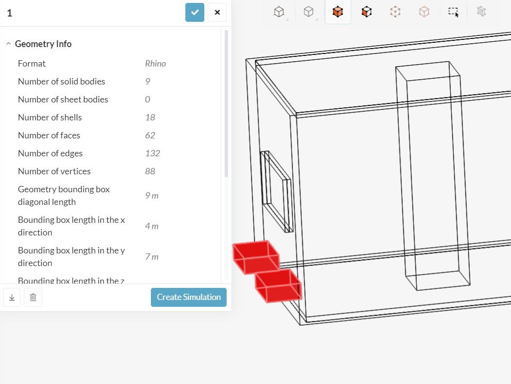Activate the select volumes orange cube tool
The width and height of the screenshot is (511, 384).
338,12
